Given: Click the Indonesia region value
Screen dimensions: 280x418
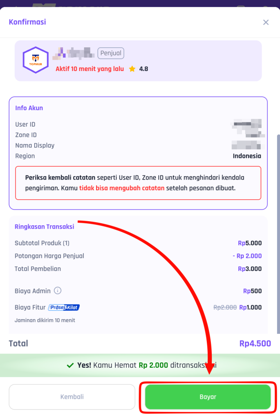Looking at the screenshot, I should tap(247, 156).
